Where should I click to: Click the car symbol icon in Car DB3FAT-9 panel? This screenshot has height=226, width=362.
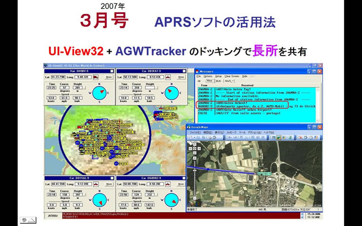point(168,77)
